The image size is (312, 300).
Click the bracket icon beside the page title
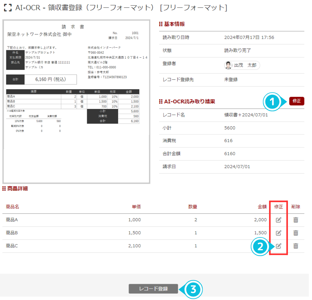(x=8, y=8)
